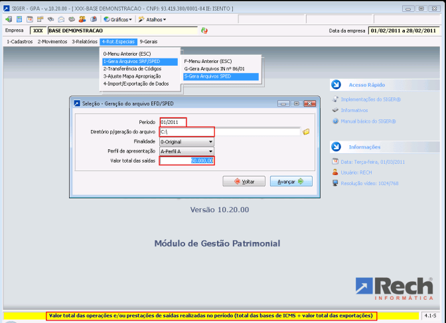Open Manual básico do SIGER link
This screenshot has width=446, height=323.
[368, 121]
